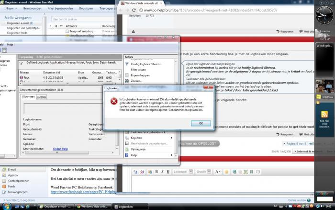
Task: Click the funnel icon for Huidig logboek filteren
Action: [x=127, y=64]
